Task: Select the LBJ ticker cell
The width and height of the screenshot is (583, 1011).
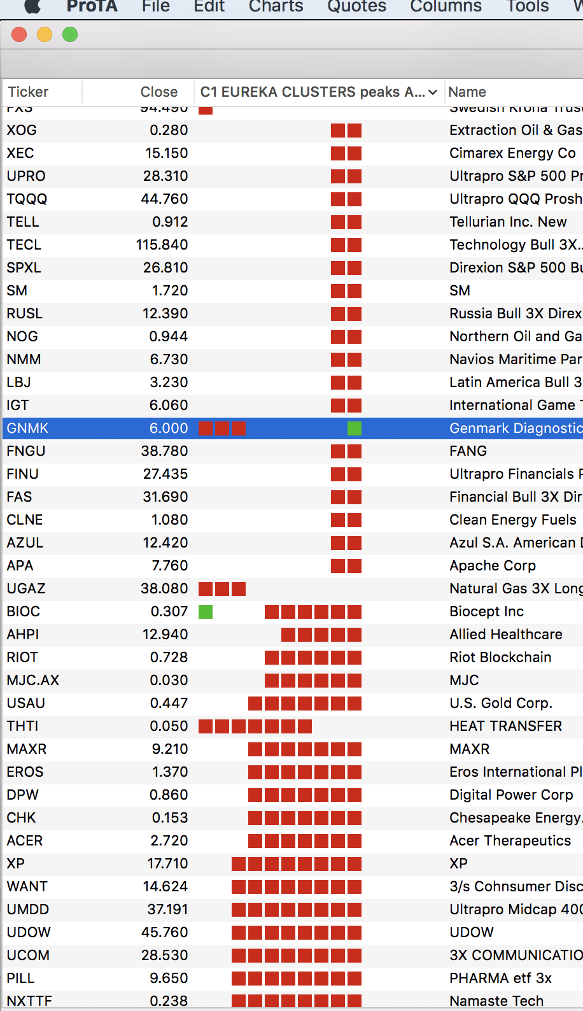Action: pos(18,382)
